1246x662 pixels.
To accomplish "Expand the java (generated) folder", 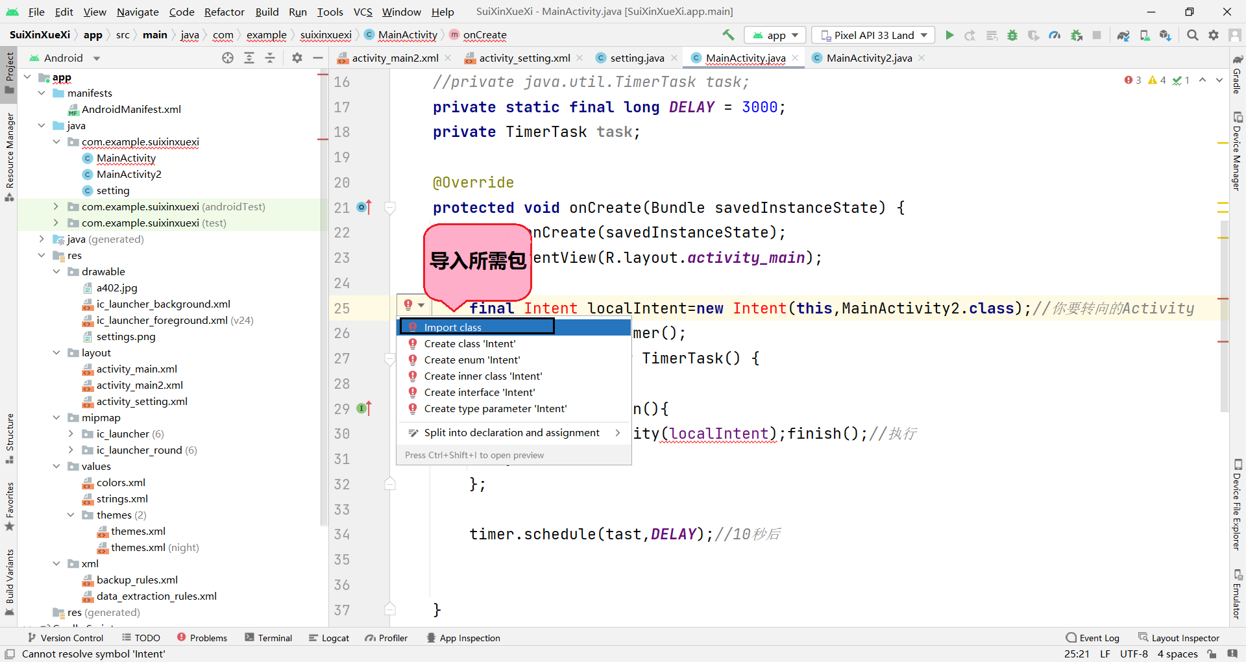I will 42,239.
